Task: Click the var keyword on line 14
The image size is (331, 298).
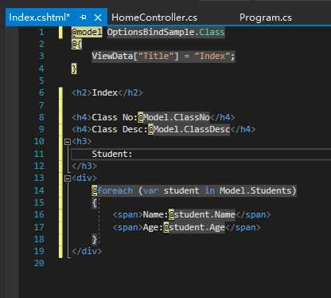Action: point(151,190)
